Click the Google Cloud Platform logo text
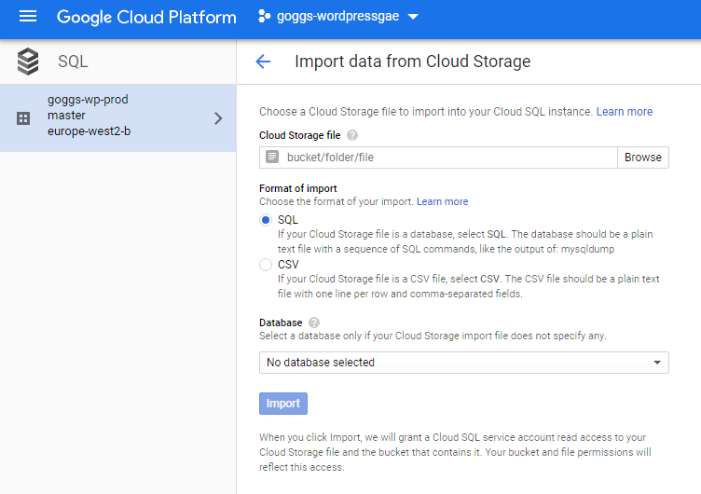The image size is (701, 494). click(x=146, y=18)
